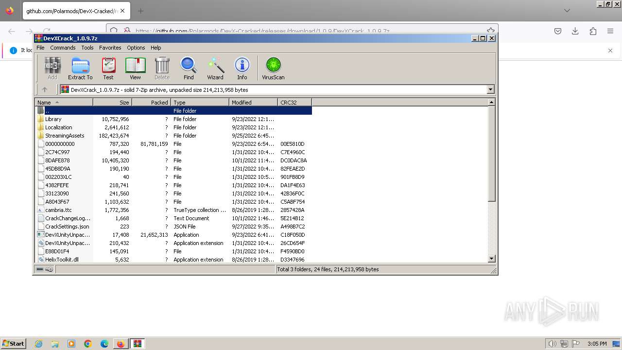
Task: Start VirusScan on archive
Action: 273,68
